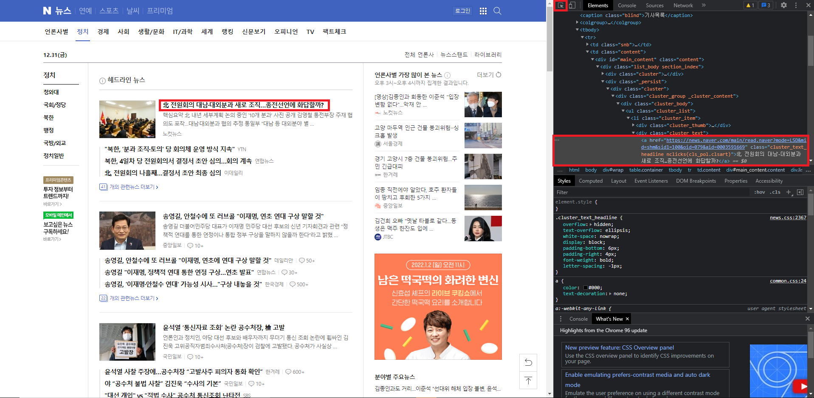814x398 pixels.
Task: Click the move-to-top floating button
Action: [528, 380]
